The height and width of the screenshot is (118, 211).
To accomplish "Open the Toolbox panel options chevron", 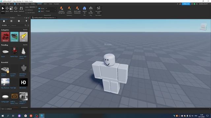I will coord(25,18).
